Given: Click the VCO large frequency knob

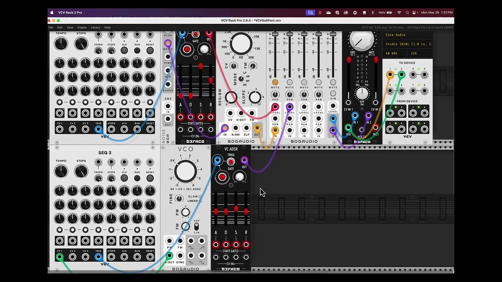Looking at the screenshot, I should coord(185,171).
